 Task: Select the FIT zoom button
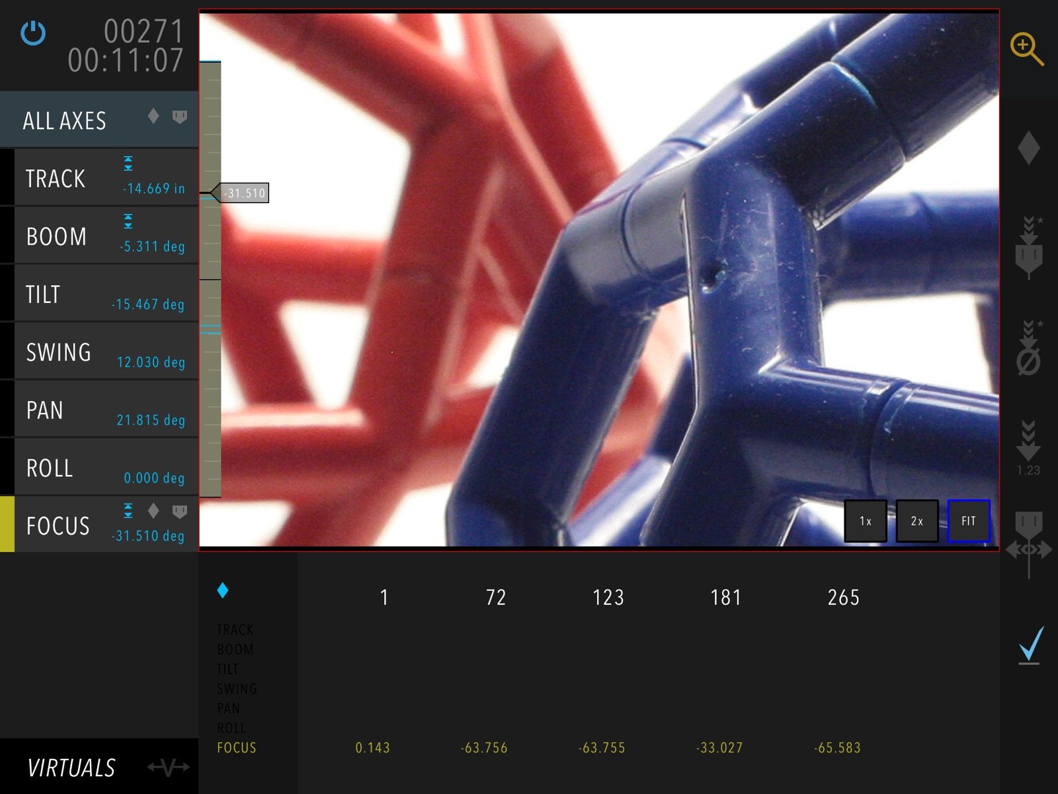point(968,521)
